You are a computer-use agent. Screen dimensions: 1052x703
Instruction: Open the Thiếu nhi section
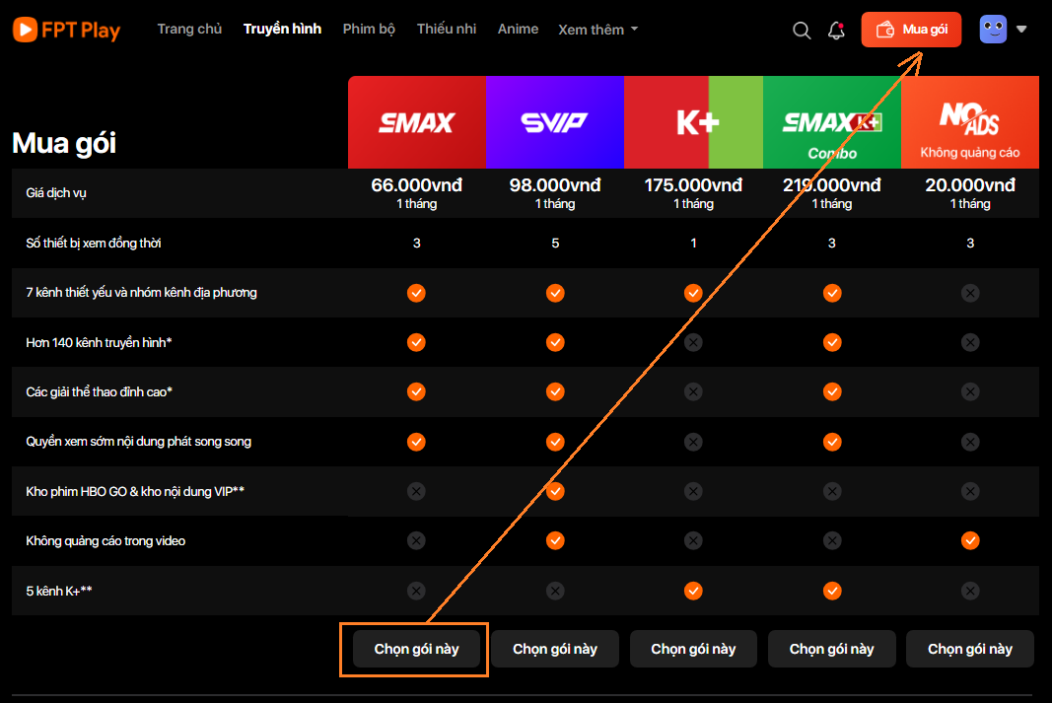447,29
